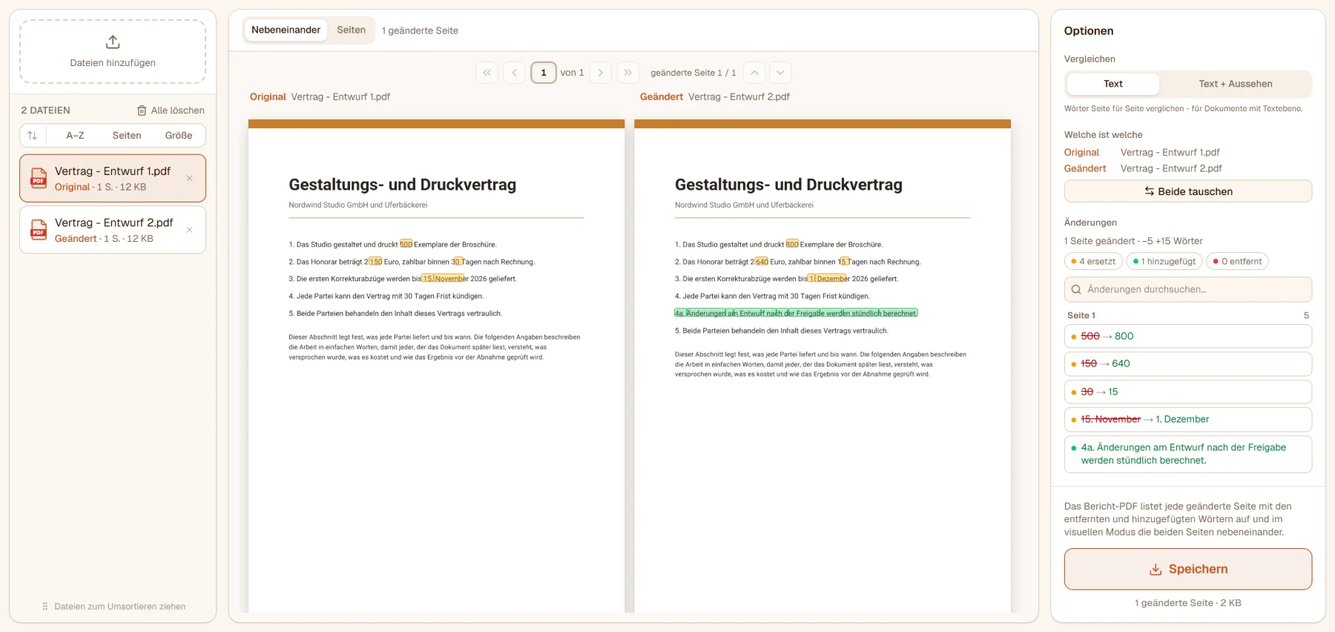Click the upload icon in the drop zone

[x=113, y=42]
